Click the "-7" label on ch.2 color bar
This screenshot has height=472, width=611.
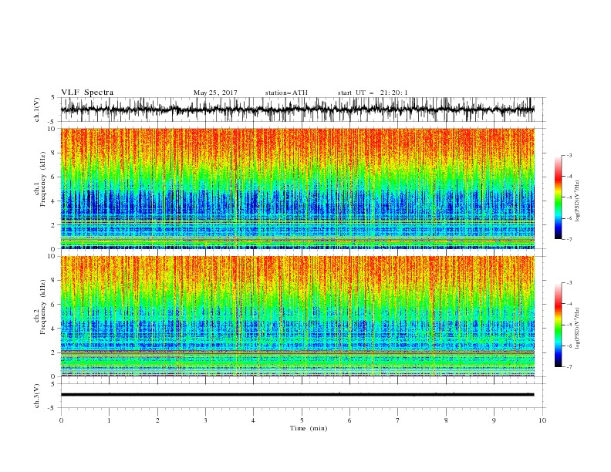[569, 367]
